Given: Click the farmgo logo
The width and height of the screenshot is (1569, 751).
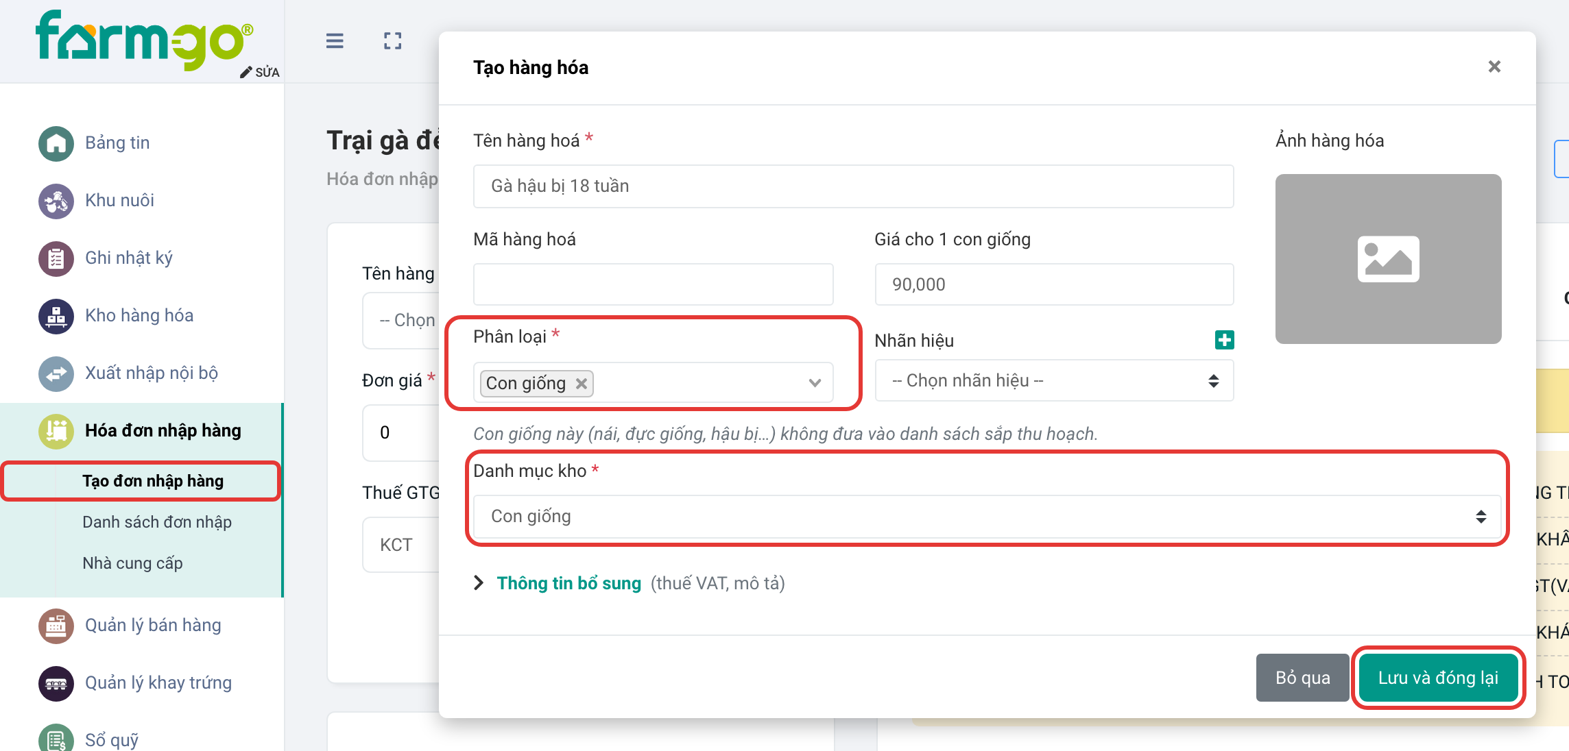Looking at the screenshot, I should (x=144, y=39).
